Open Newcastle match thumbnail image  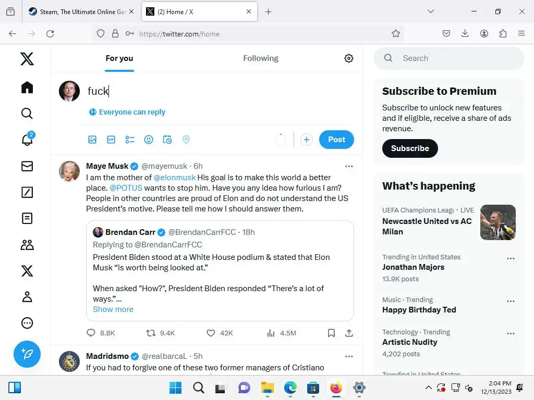(x=498, y=222)
